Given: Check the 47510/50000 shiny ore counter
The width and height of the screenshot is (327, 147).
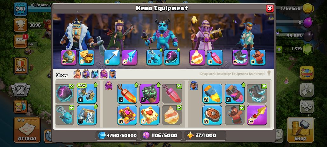Looking at the screenshot, I should (117, 136).
